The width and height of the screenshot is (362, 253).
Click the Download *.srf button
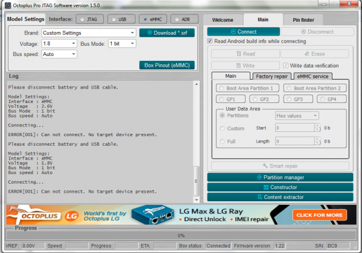(x=167, y=33)
